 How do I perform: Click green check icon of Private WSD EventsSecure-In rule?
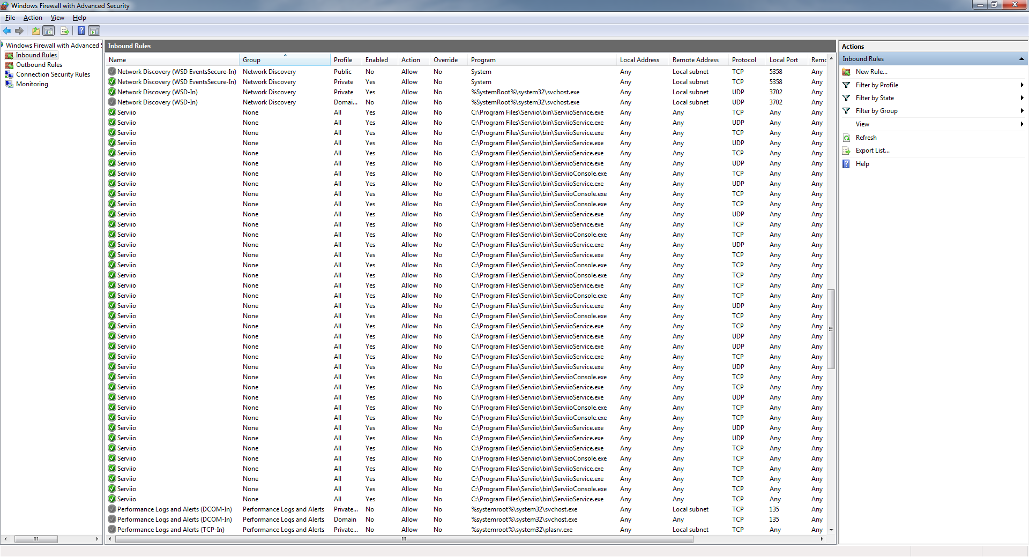(x=112, y=81)
